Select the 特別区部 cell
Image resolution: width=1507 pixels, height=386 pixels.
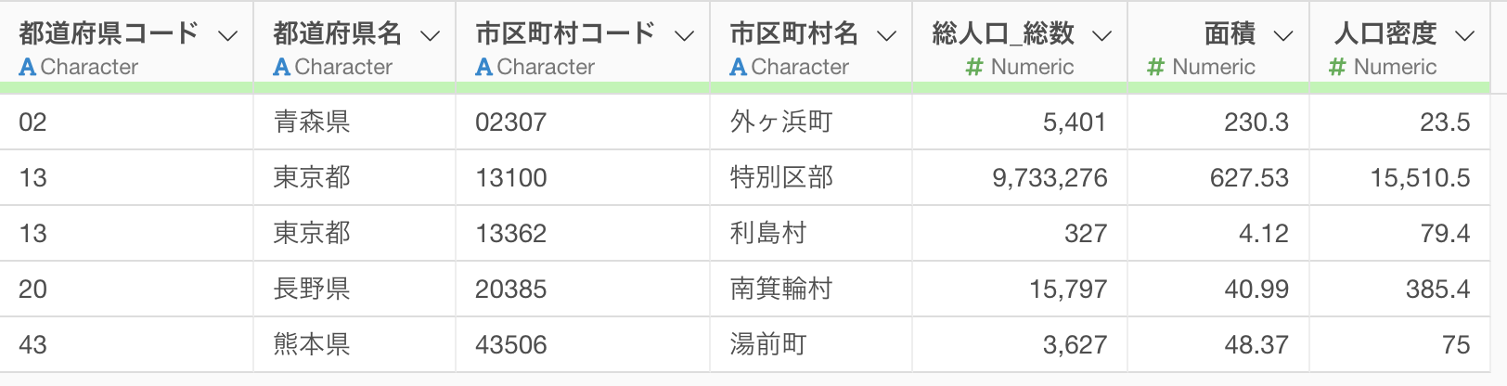click(811, 177)
